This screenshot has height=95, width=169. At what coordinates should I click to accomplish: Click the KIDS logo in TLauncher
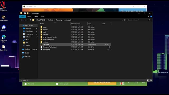(x=122, y=83)
